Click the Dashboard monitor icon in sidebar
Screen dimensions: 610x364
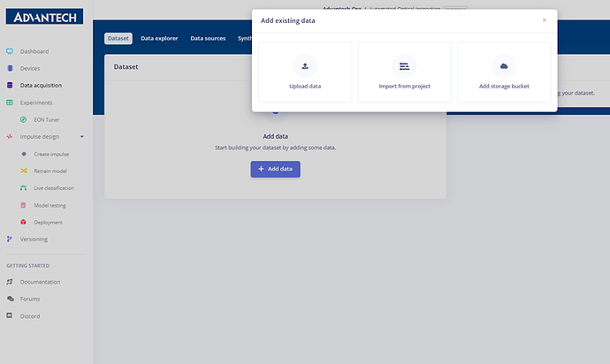pyautogui.click(x=10, y=51)
